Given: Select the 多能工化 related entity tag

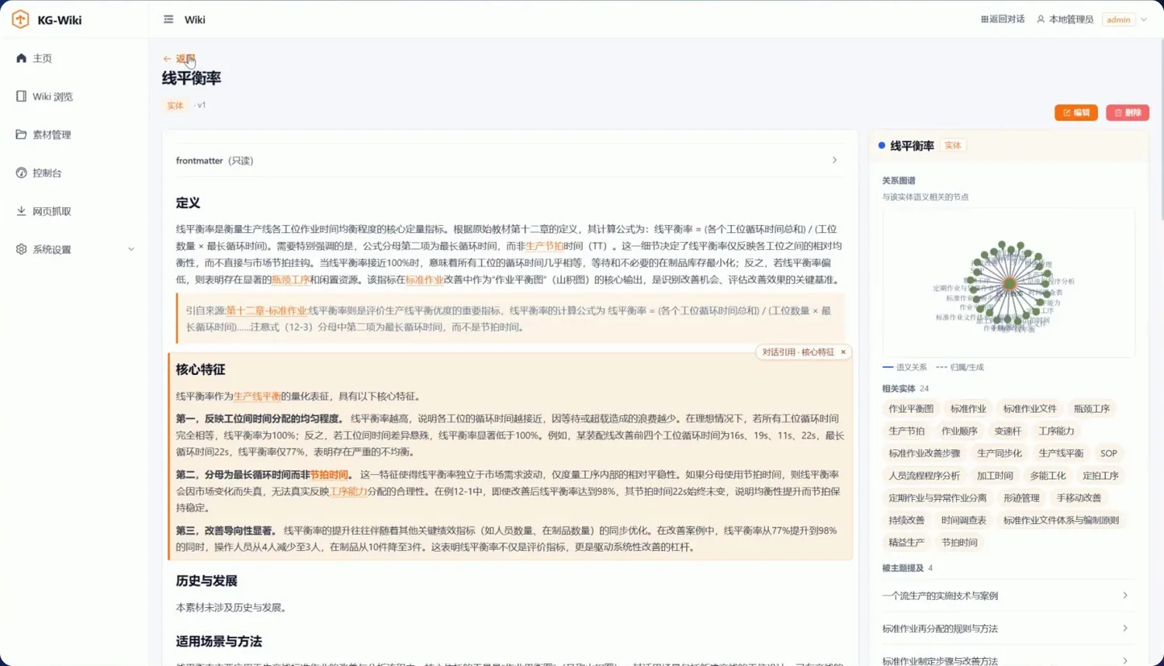Looking at the screenshot, I should click(x=1048, y=476).
